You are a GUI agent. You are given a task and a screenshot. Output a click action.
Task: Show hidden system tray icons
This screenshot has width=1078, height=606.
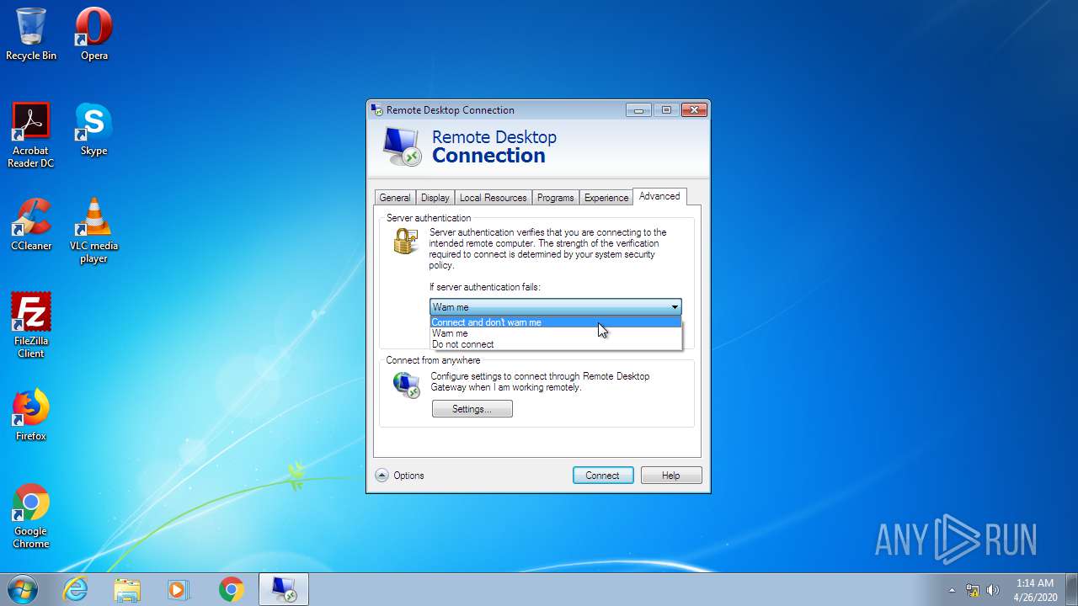coord(953,590)
